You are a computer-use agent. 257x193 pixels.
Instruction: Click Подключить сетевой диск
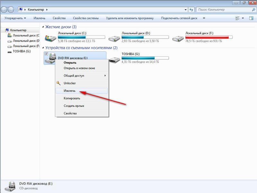coord(179,18)
